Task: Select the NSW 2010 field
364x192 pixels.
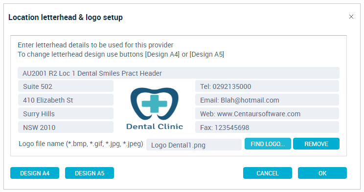Action: (66, 128)
